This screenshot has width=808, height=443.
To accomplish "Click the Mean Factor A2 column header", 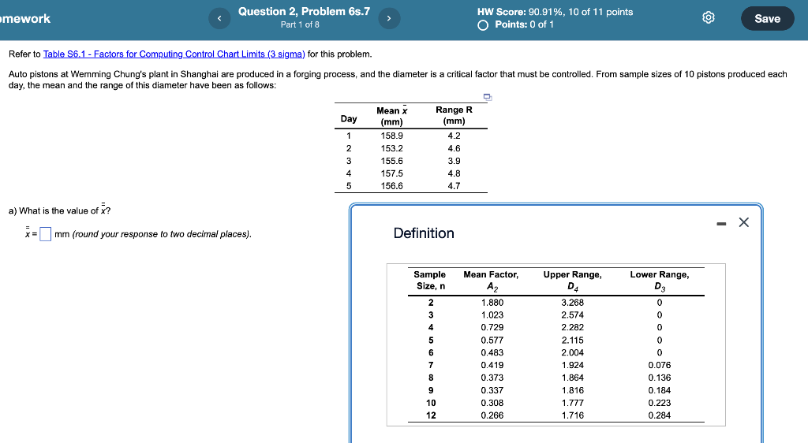I will [491, 281].
